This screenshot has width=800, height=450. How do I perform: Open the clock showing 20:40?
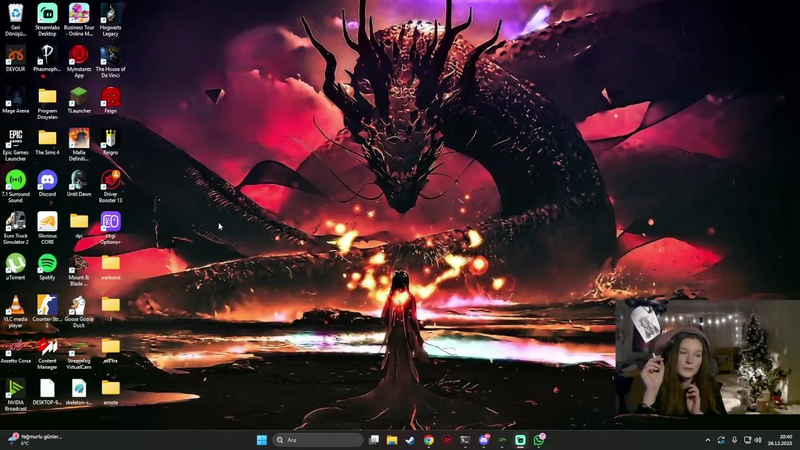click(x=780, y=440)
